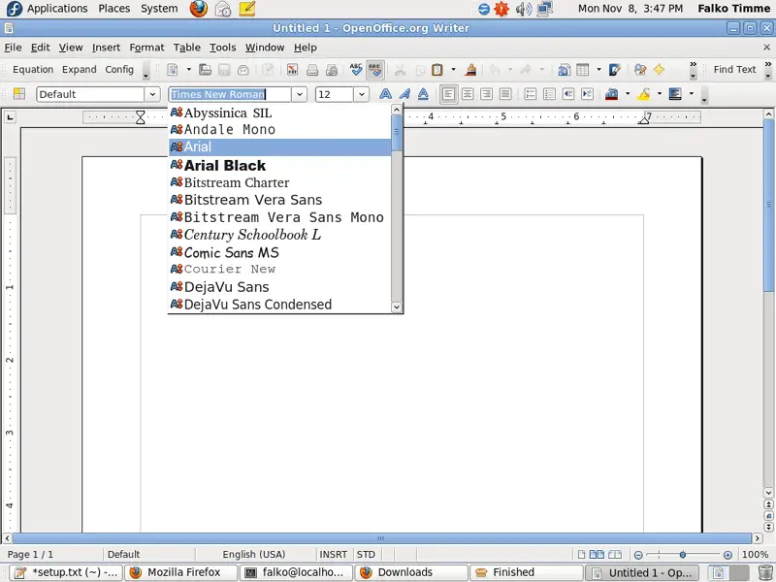
Task: Click the Navigator star icon
Action: [x=660, y=70]
